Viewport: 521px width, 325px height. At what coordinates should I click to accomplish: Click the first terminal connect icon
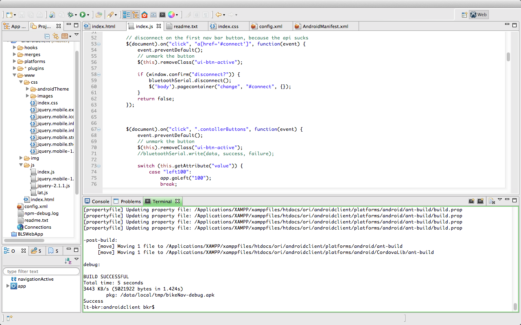(x=471, y=201)
